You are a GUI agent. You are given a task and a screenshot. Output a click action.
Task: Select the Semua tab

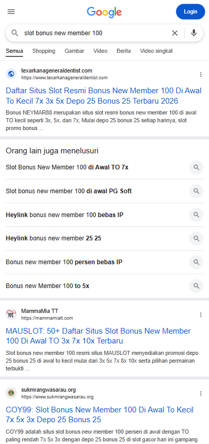pyautogui.click(x=14, y=51)
